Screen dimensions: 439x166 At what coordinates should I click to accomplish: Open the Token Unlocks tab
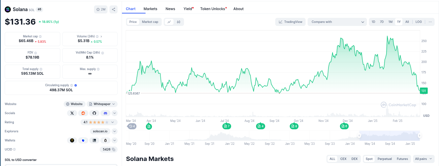click(213, 9)
